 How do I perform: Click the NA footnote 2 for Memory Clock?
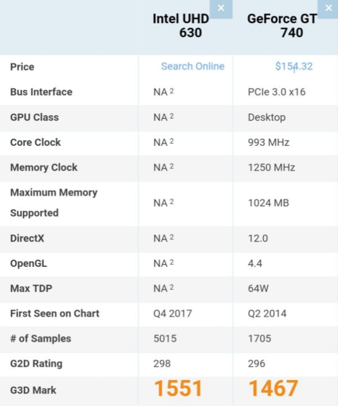click(x=172, y=166)
